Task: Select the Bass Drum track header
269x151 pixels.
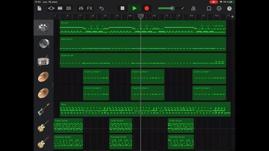Action: click(x=44, y=44)
